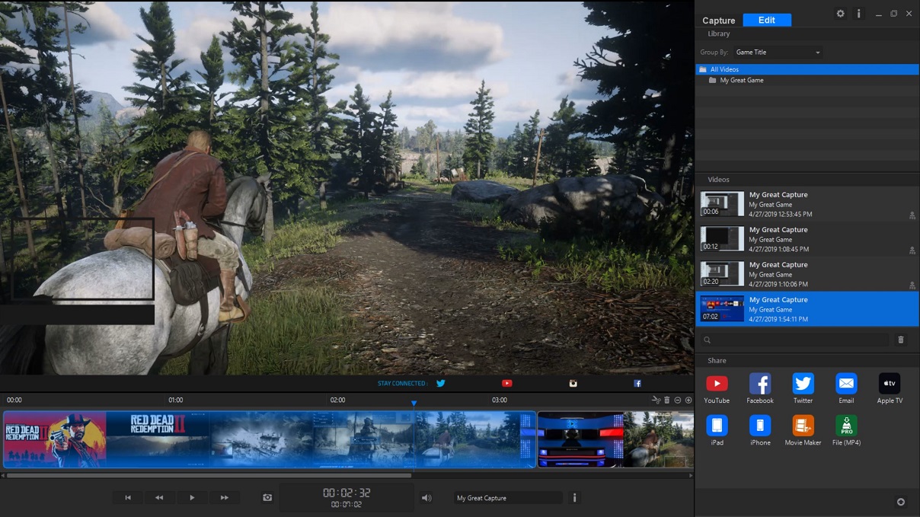Open YouTube link in Stay Connected bar
This screenshot has height=517, width=920.
(x=506, y=383)
